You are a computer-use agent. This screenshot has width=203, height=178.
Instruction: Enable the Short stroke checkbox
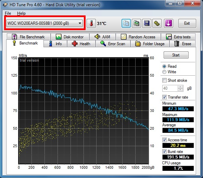pyautogui.click(x=164, y=80)
